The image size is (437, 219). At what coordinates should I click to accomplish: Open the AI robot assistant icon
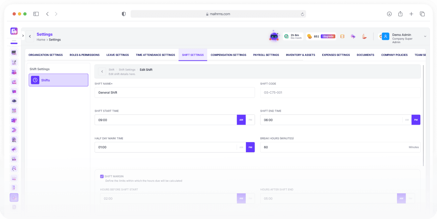[274, 36]
